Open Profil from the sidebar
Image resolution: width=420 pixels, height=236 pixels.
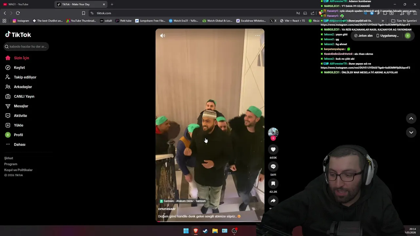[14, 135]
